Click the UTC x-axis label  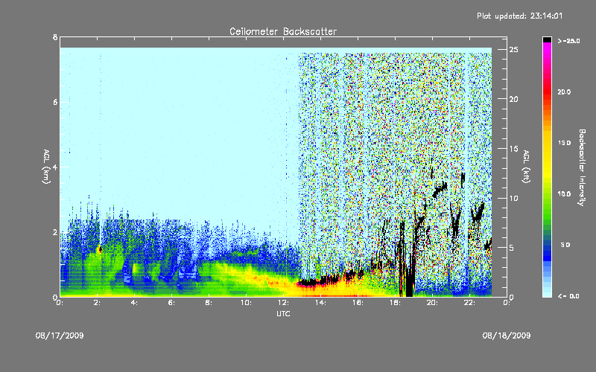(283, 313)
